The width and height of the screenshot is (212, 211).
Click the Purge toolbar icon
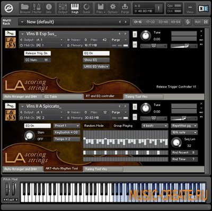click(x=125, y=8)
